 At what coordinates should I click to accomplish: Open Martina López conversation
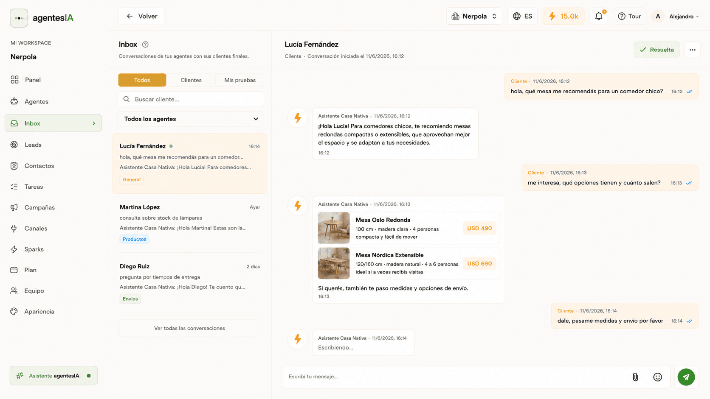pos(189,223)
